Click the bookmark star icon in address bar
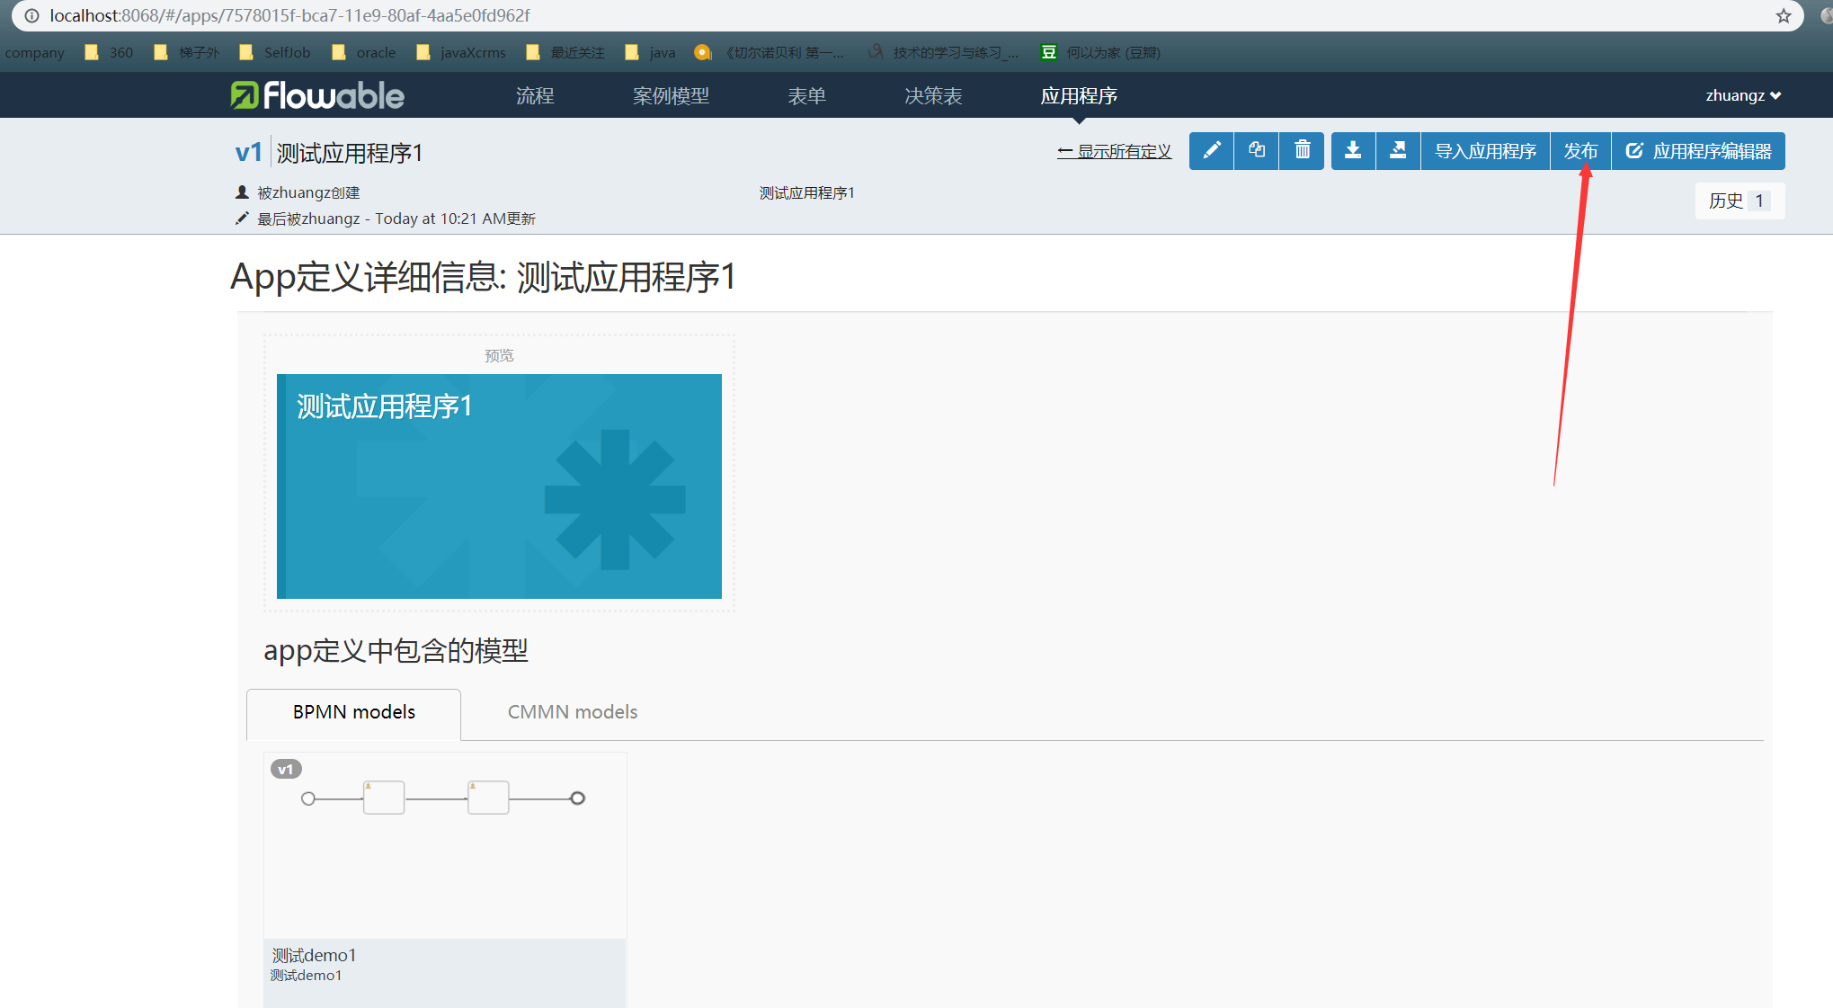Viewport: 1833px width, 1008px height. click(x=1784, y=15)
